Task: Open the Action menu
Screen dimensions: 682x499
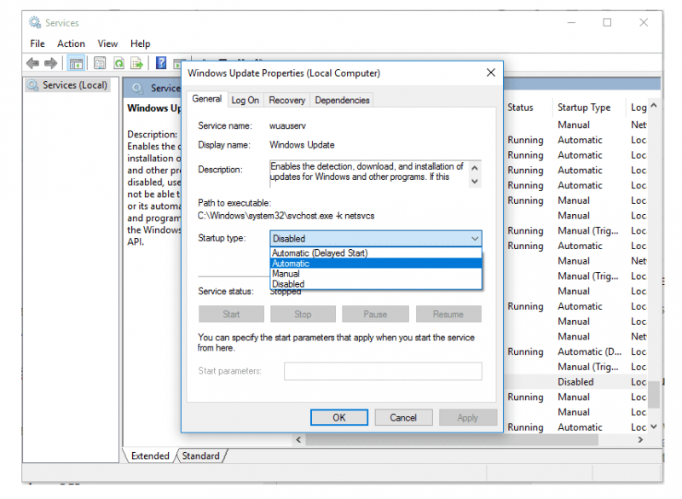Action: coord(71,44)
